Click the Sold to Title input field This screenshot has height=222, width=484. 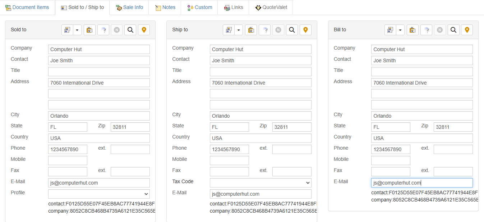pyautogui.click(x=99, y=72)
